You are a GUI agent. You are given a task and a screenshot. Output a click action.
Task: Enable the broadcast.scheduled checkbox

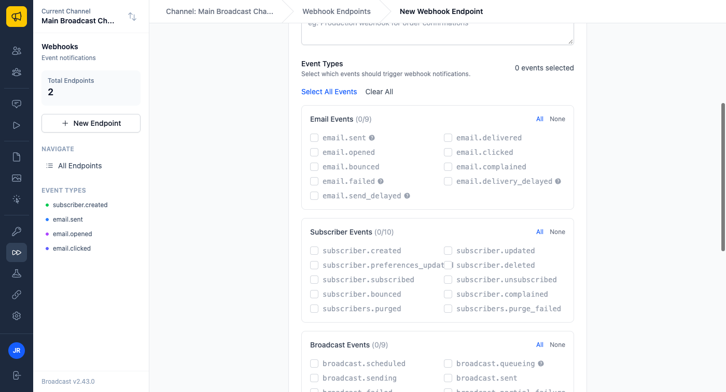click(x=314, y=364)
